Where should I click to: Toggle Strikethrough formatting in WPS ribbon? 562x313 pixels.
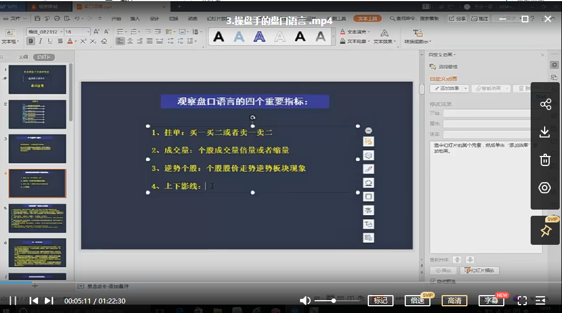(x=60, y=41)
